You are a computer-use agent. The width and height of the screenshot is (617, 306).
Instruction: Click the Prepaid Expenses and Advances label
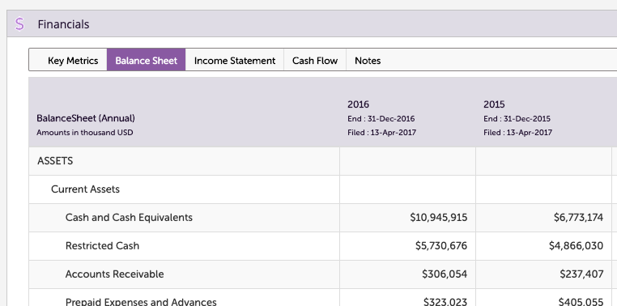[141, 302]
